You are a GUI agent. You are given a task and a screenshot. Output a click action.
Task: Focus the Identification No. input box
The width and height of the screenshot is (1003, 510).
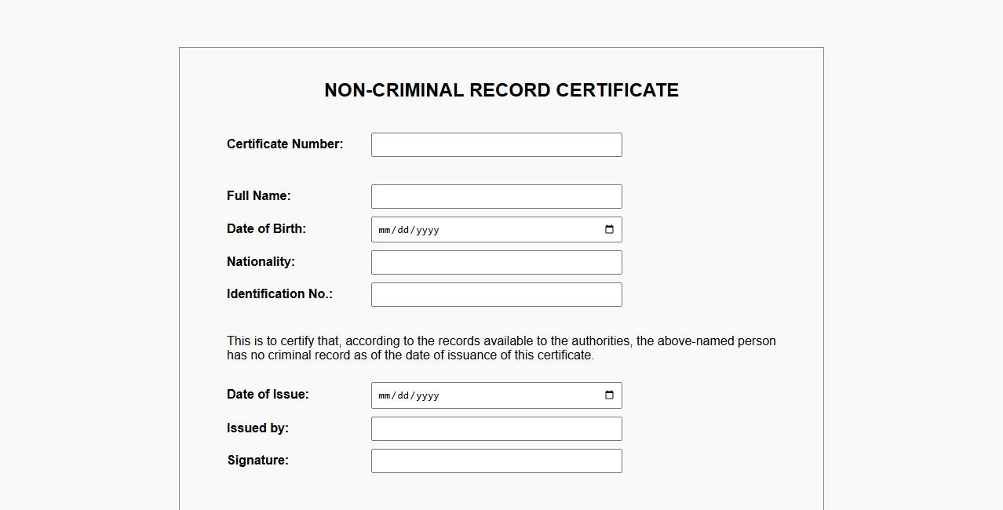coord(496,295)
